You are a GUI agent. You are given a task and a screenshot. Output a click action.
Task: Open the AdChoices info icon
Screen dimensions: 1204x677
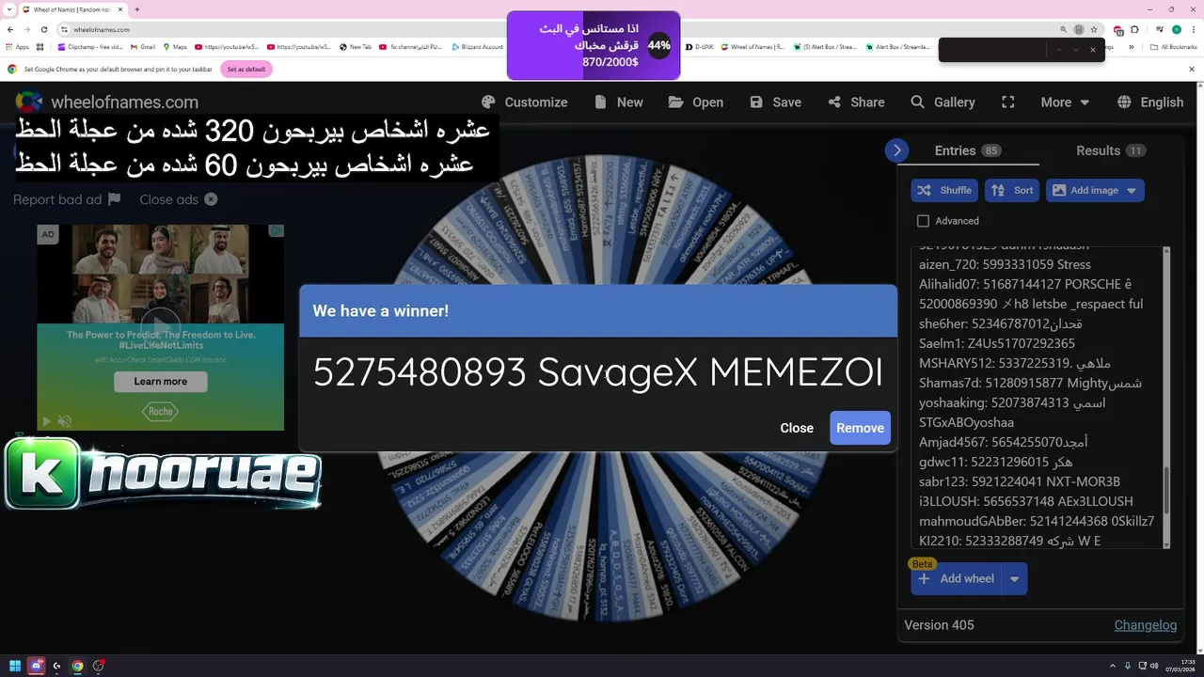(277, 231)
